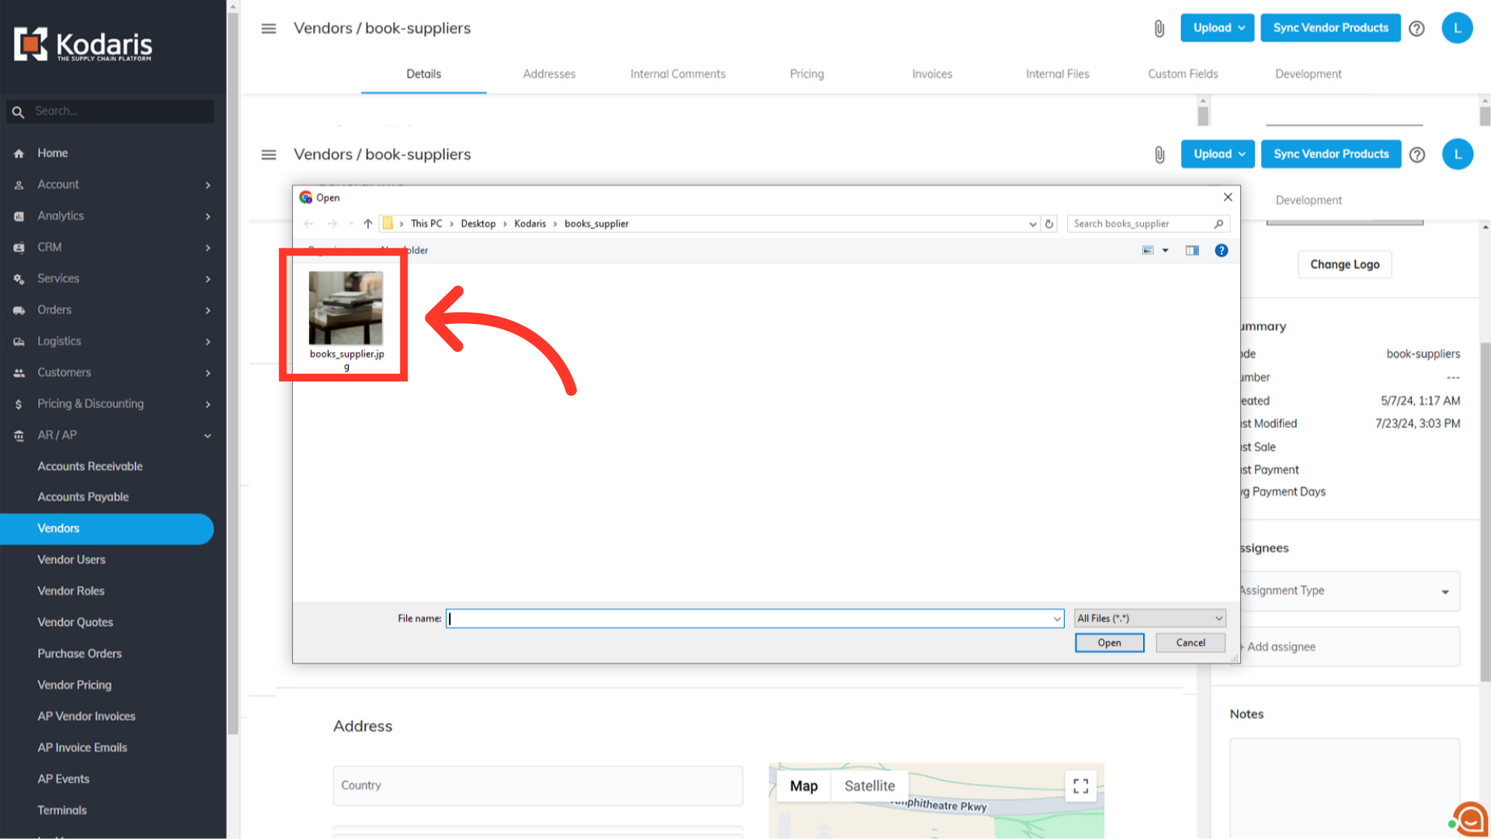The height and width of the screenshot is (839, 1491).
Task: Click Open button in file dialog
Action: (1109, 642)
